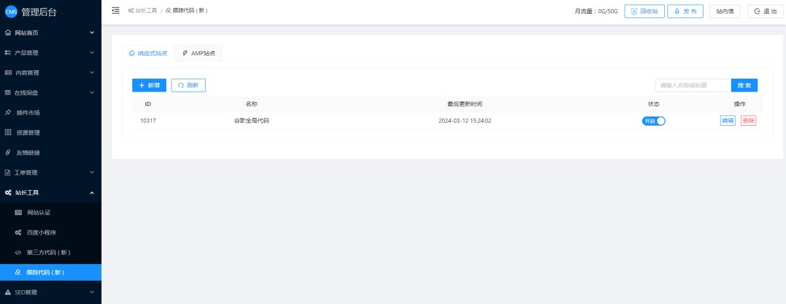Expand the SEO管理 chevron
This screenshot has width=786, height=304.
click(92, 292)
